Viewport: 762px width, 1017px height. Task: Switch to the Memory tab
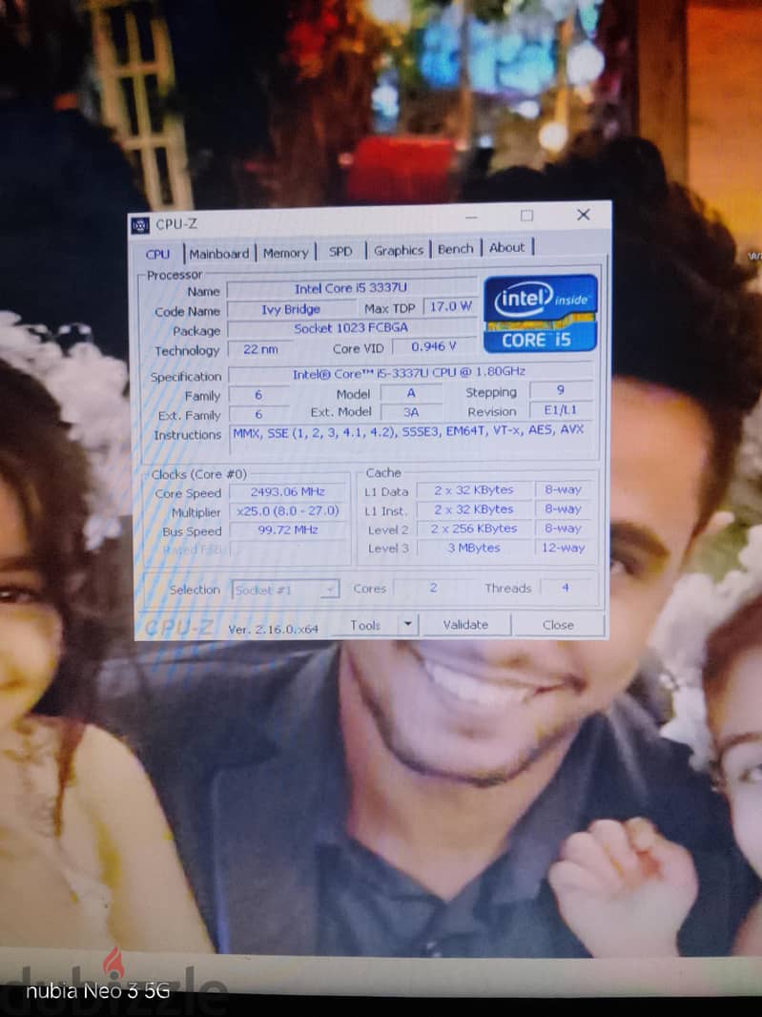[285, 252]
